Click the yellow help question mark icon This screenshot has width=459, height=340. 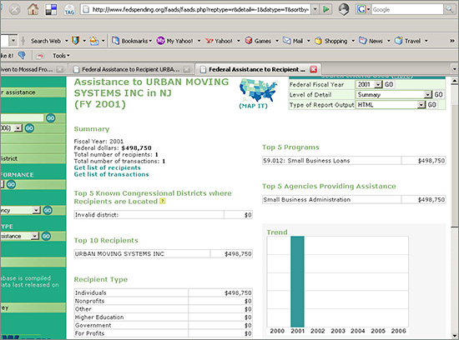point(163,201)
